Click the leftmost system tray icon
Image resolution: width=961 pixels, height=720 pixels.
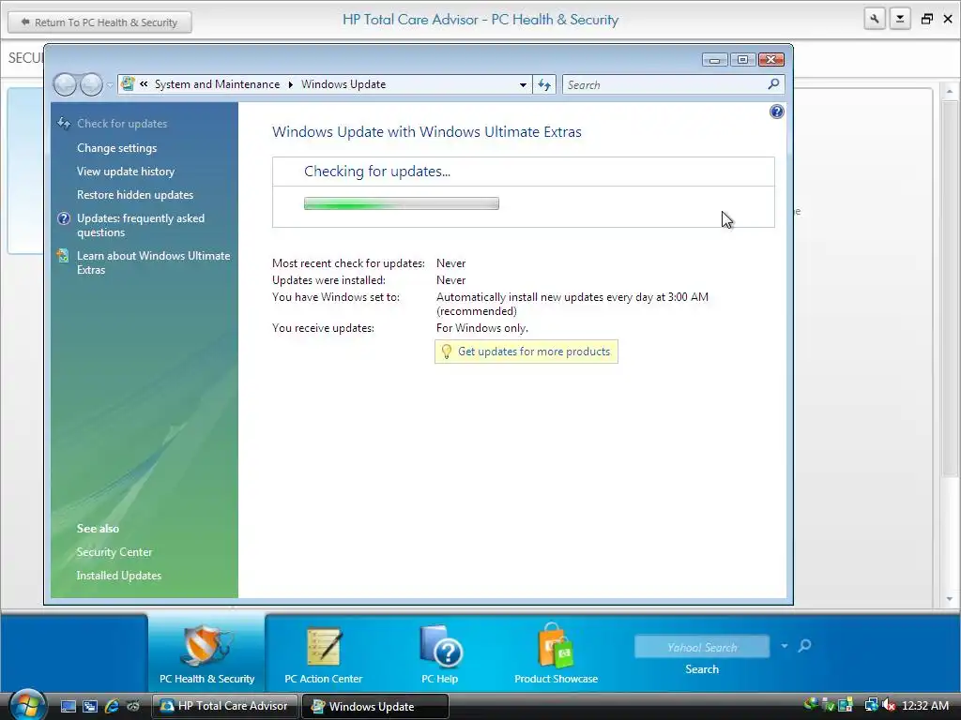pos(811,705)
